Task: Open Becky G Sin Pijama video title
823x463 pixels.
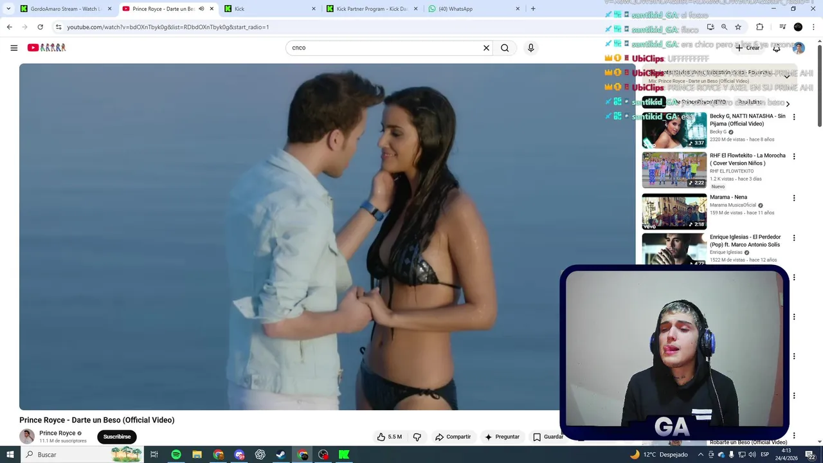Action: (x=747, y=120)
